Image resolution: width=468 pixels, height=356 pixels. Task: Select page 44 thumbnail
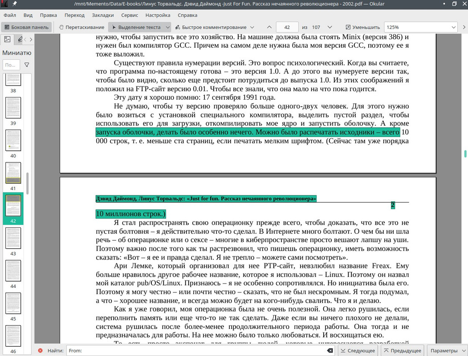coord(13,271)
